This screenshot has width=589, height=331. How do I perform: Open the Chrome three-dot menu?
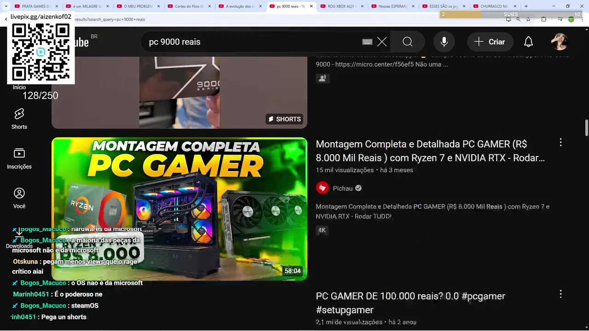[x=582, y=19]
